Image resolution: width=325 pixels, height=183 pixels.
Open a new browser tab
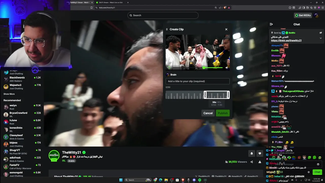[128, 3]
